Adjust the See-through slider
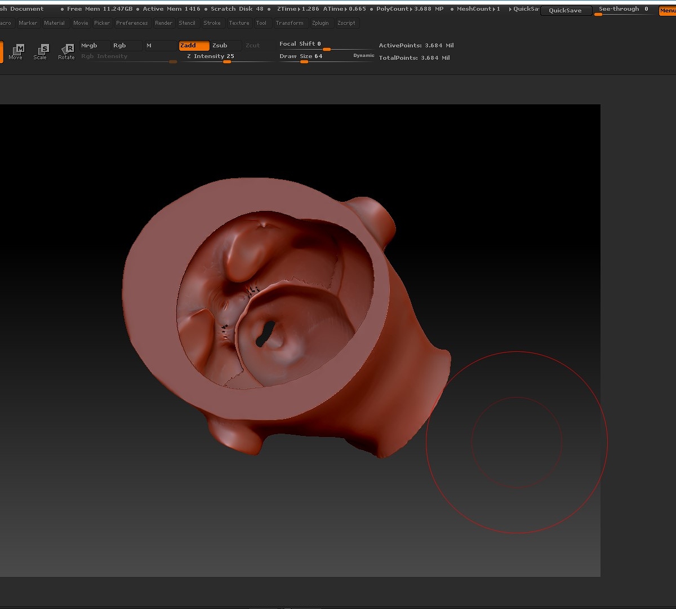 pyautogui.click(x=624, y=11)
